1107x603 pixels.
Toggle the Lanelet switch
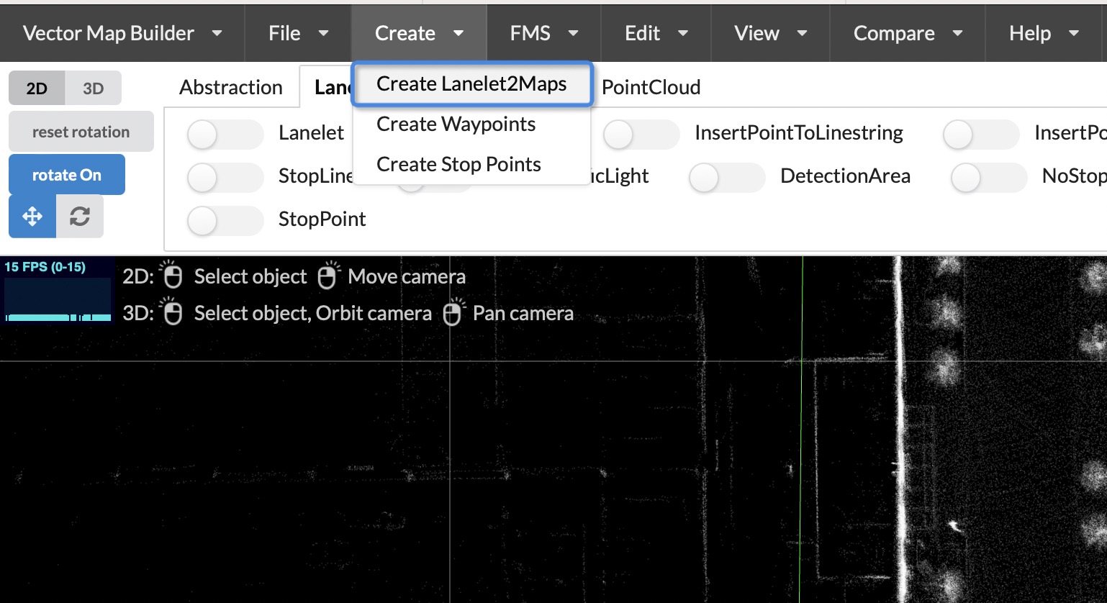225,135
